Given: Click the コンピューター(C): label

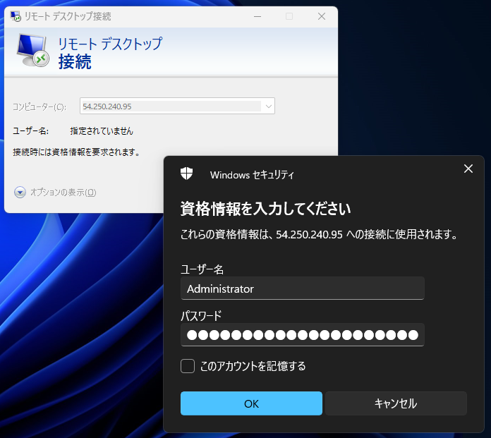Looking at the screenshot, I should click(40, 107).
